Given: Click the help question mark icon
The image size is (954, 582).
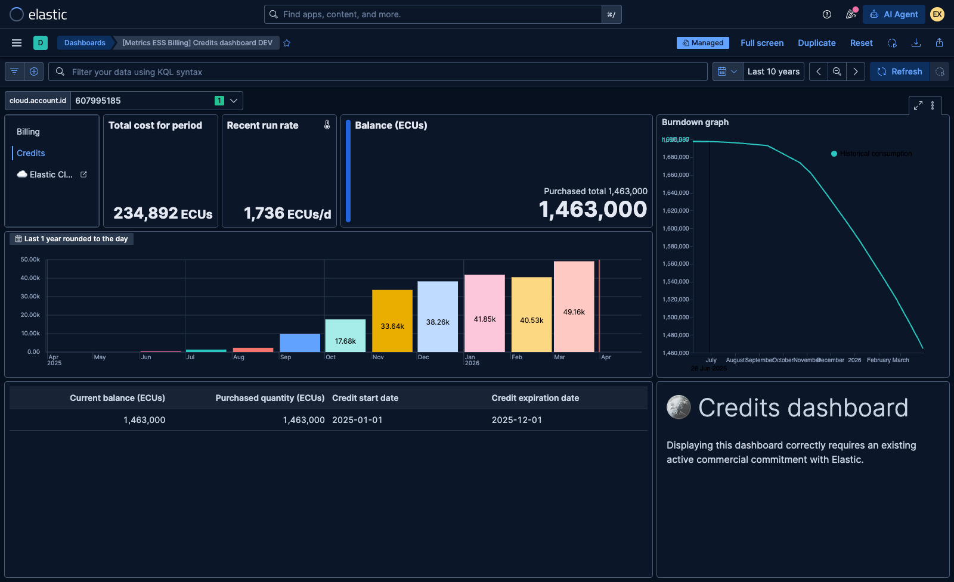Looking at the screenshot, I should [826, 14].
